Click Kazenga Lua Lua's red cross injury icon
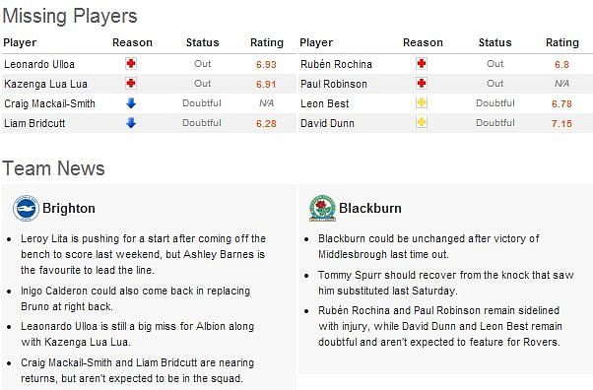This screenshot has width=593, height=390. pyautogui.click(x=131, y=84)
